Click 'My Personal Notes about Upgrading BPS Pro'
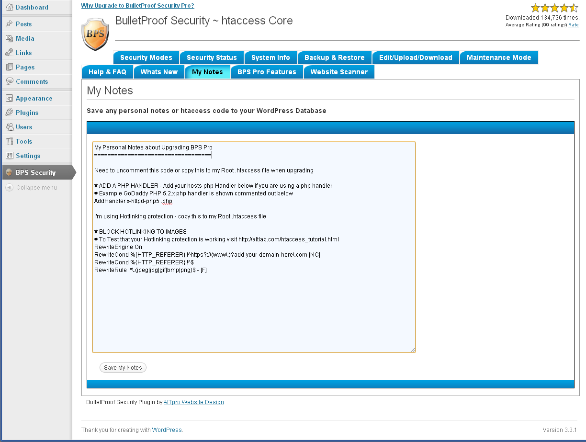 [x=153, y=147]
